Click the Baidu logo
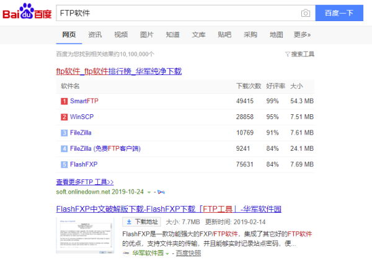 27,11
